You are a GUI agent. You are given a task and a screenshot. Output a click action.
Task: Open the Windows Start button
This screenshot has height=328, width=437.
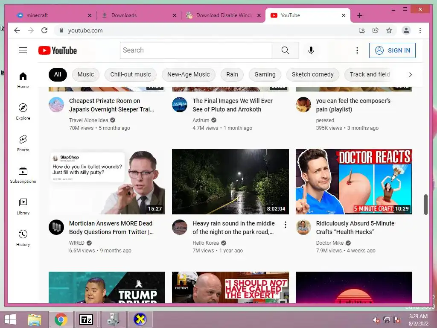coord(10,319)
